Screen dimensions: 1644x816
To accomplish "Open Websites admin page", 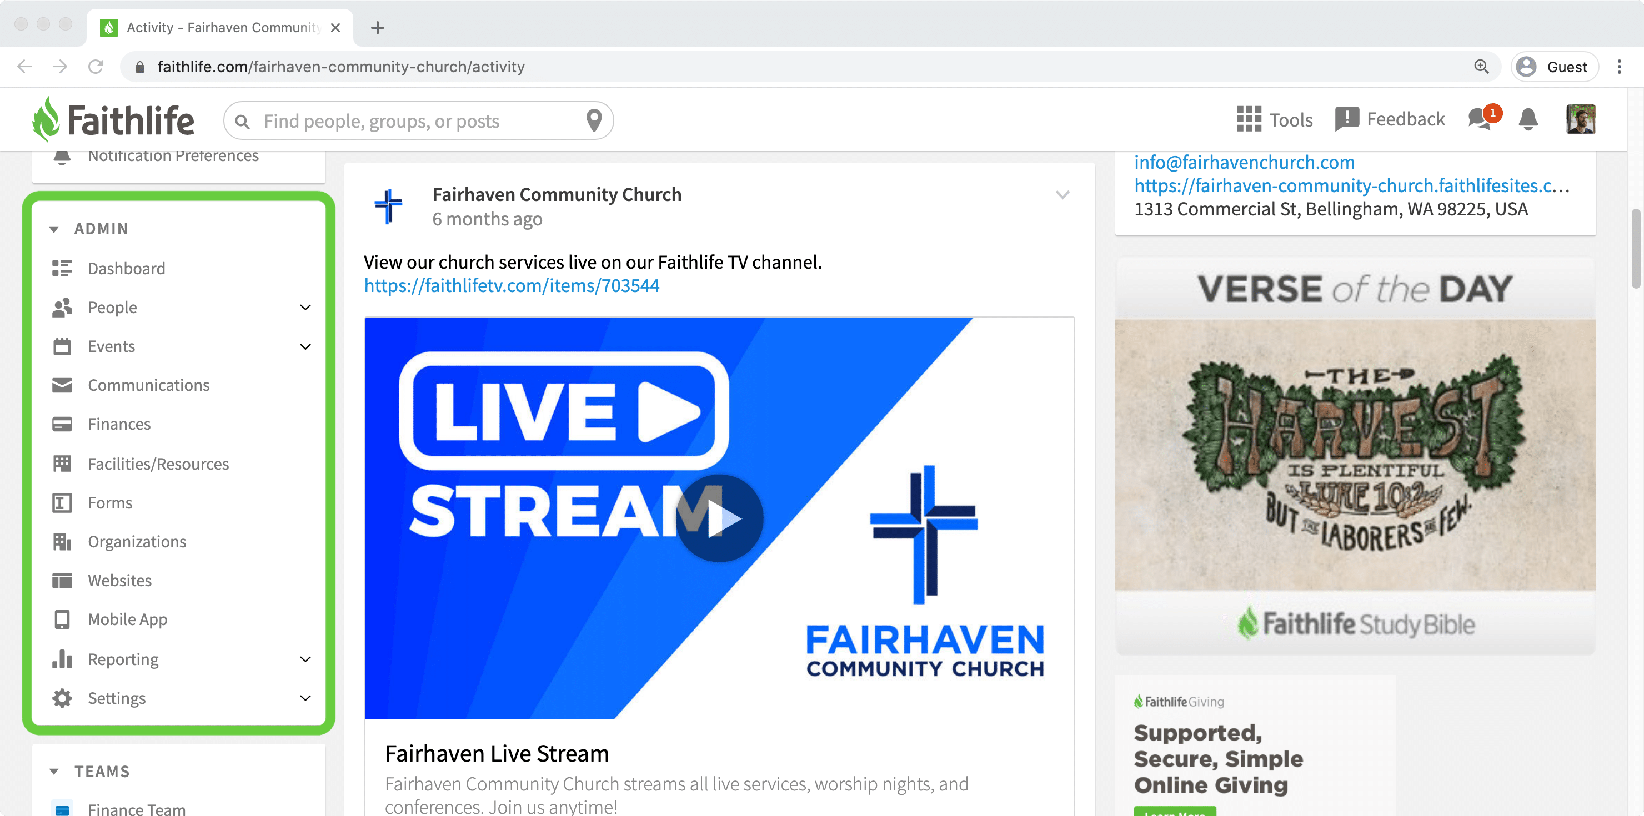I will [119, 581].
